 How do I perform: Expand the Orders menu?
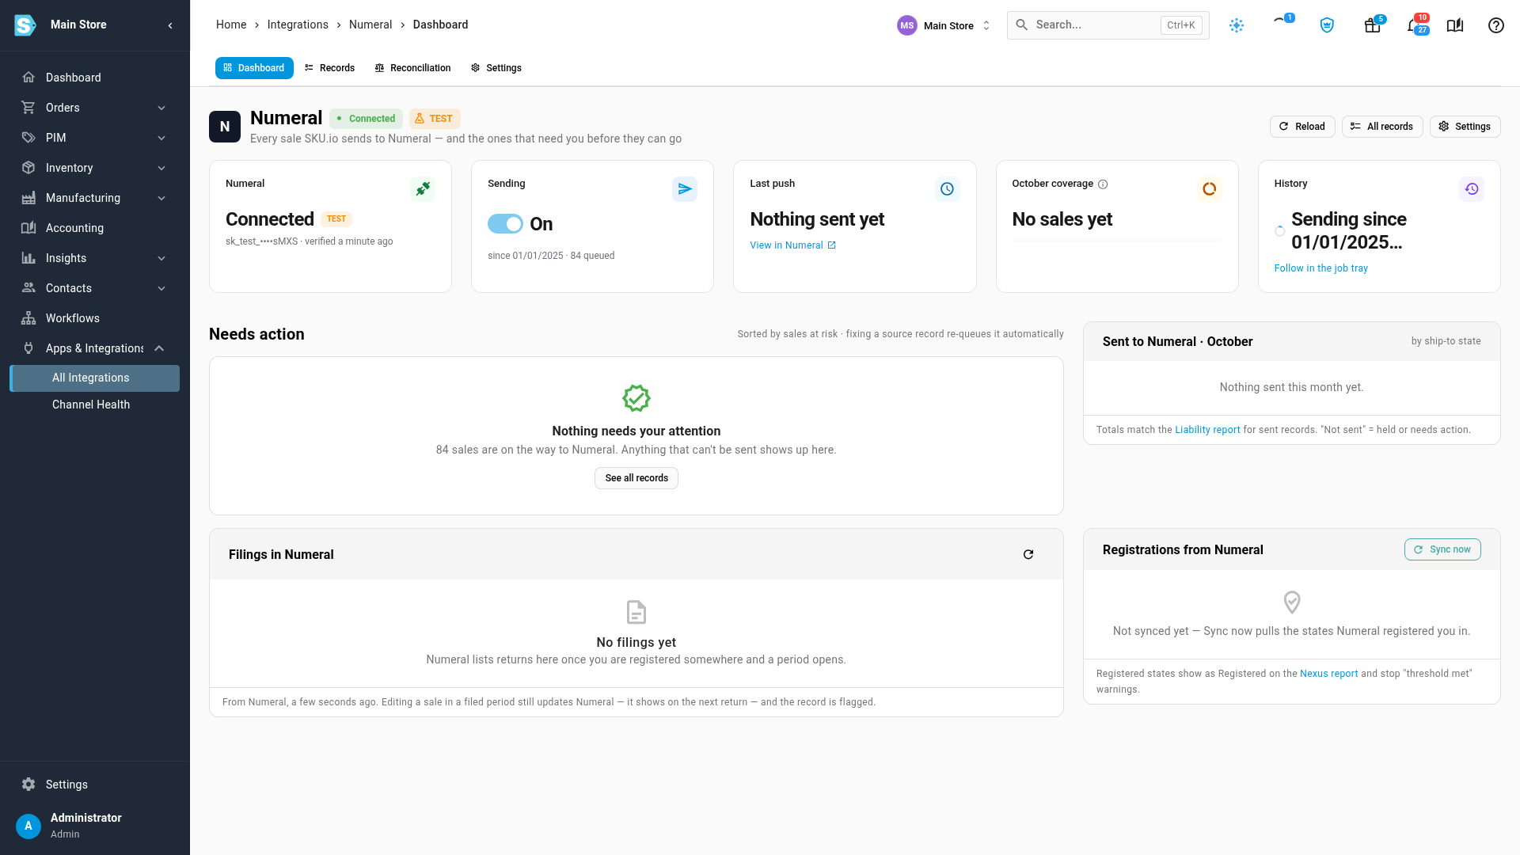point(95,108)
